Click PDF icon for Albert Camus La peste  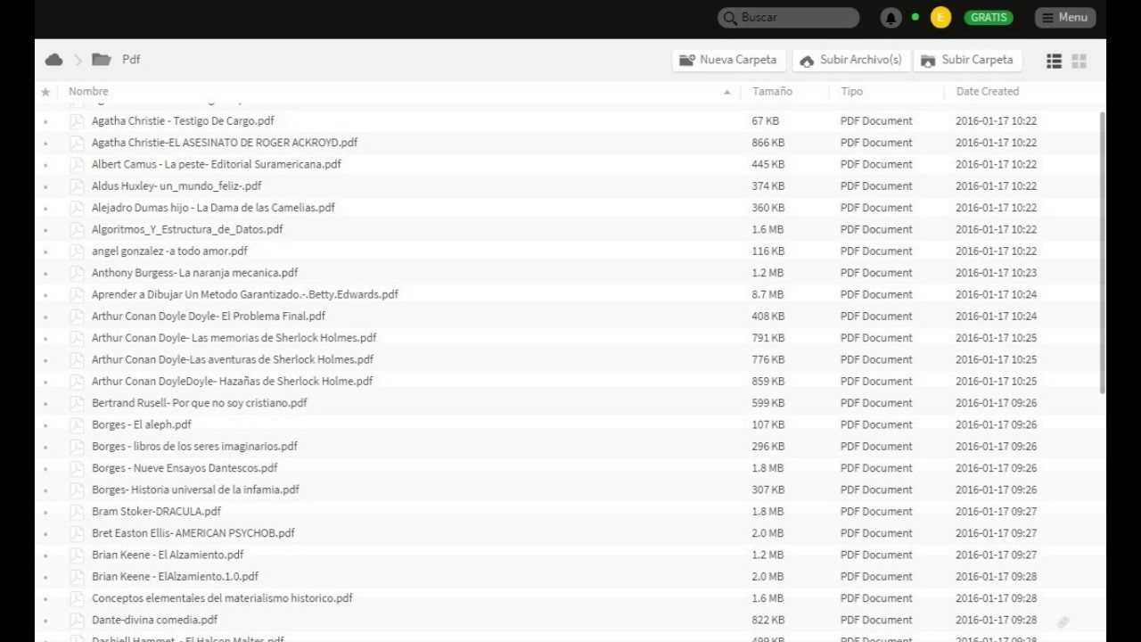(77, 164)
